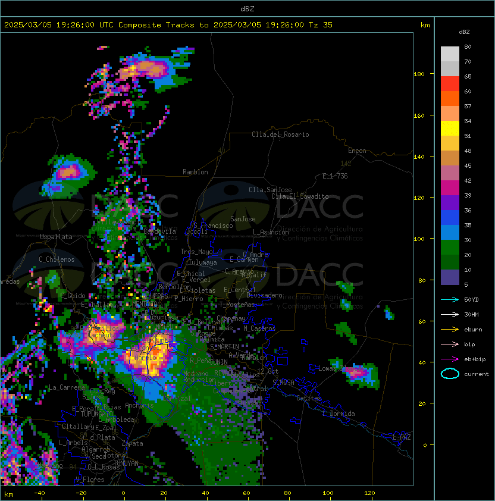Click the yellow eburn arrow in legend
This screenshot has height=501, width=495.
[x=450, y=329]
